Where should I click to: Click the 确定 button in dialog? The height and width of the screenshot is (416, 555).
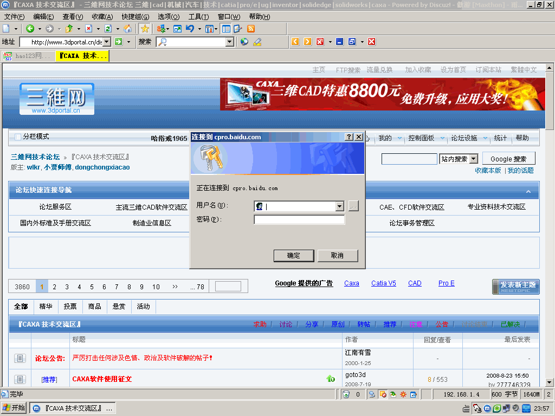[294, 256]
